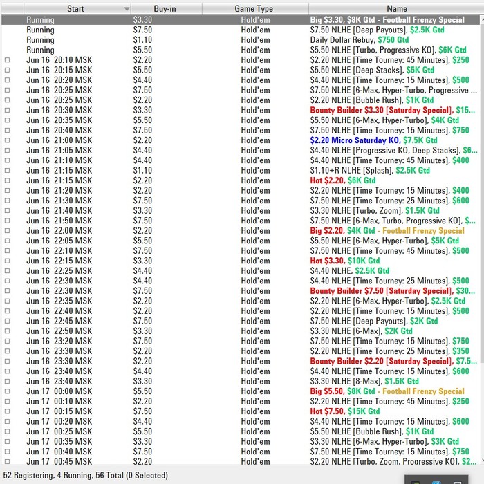Viewport: 484px width, 484px height.
Task: Click the $4.40 Time Tourney 45 Minutes $400 row
Action: [x=241, y=160]
